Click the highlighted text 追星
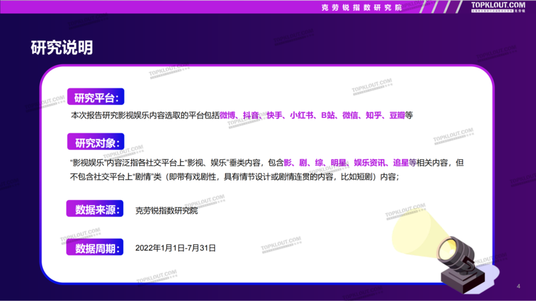This screenshot has height=301, width=536. pyautogui.click(x=401, y=163)
